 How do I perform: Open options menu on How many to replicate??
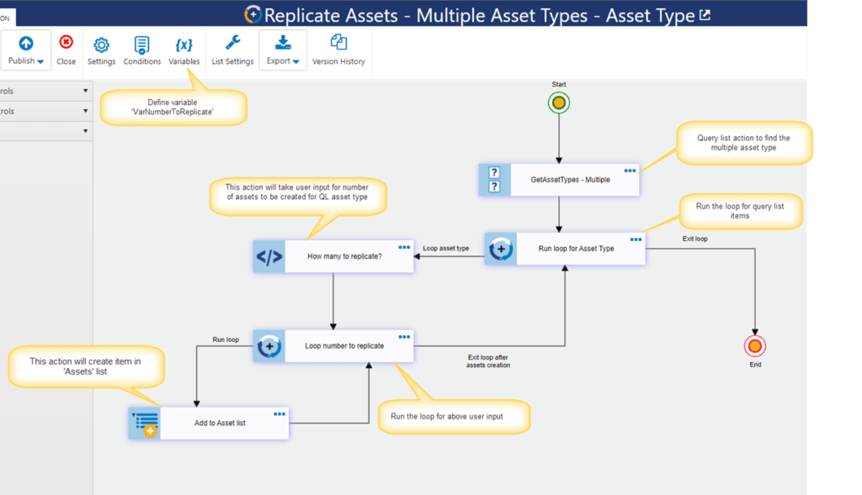click(404, 247)
